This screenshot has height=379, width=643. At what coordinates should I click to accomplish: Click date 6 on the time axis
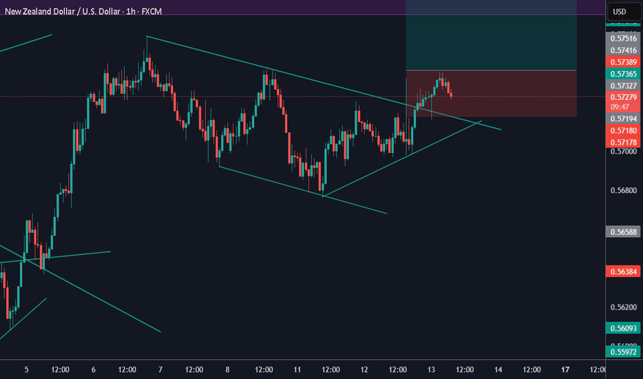click(94, 369)
